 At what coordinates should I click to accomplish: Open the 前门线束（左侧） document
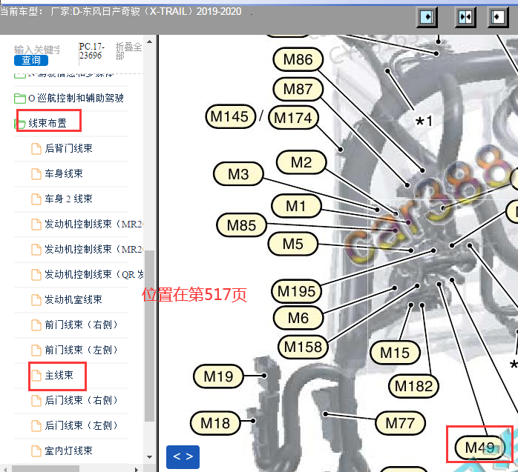(82, 350)
